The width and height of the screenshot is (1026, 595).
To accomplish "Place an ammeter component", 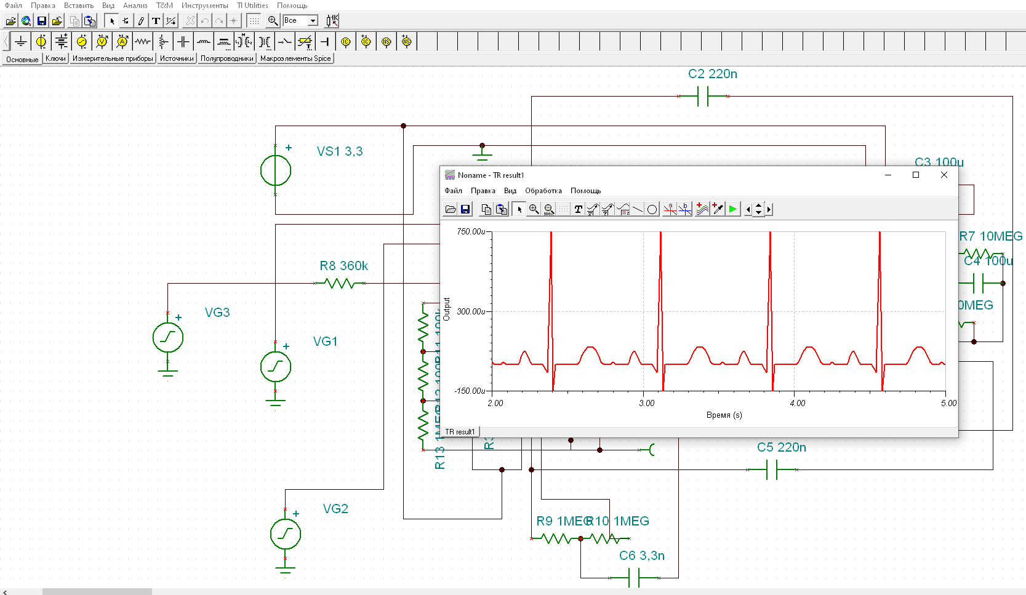I will coord(122,42).
